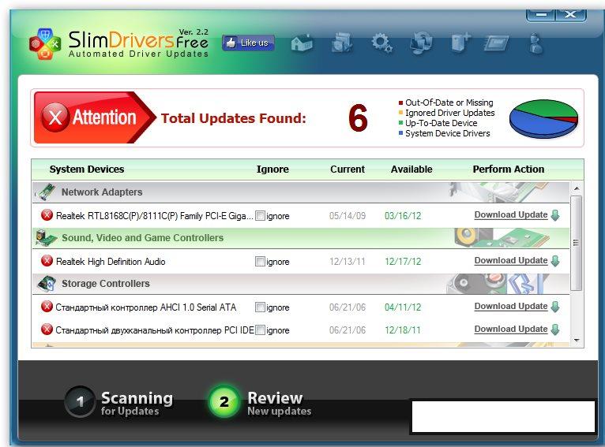
Task: Click the Network Adapters category header
Action: [301, 192]
